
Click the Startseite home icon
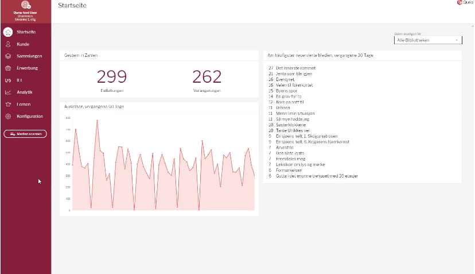(8, 32)
